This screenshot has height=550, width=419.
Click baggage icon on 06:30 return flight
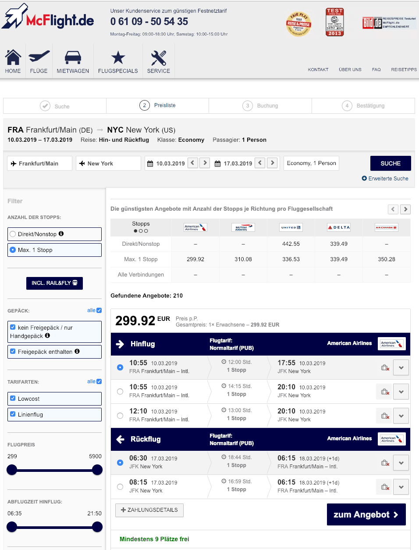coord(385,463)
